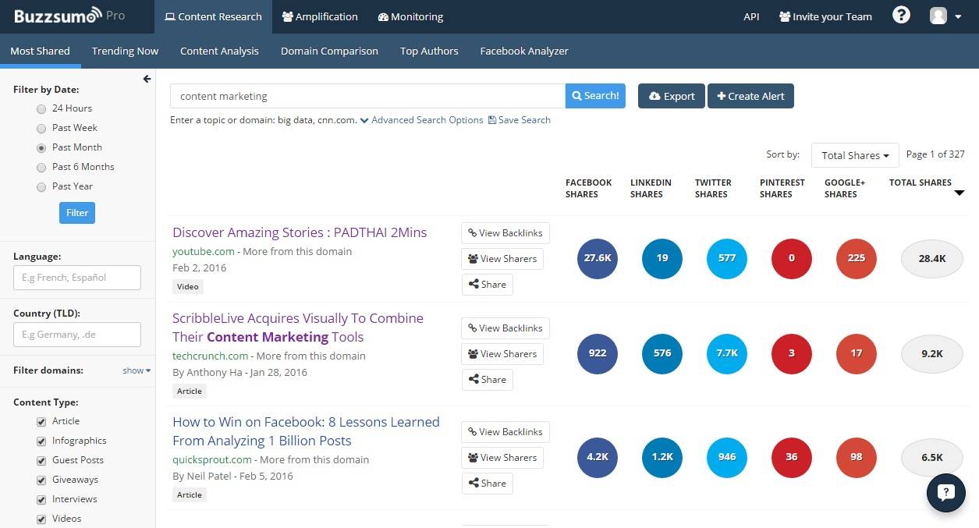Select the Past 6 Months date filter
Viewport: 979px width, 528px height.
coord(41,167)
